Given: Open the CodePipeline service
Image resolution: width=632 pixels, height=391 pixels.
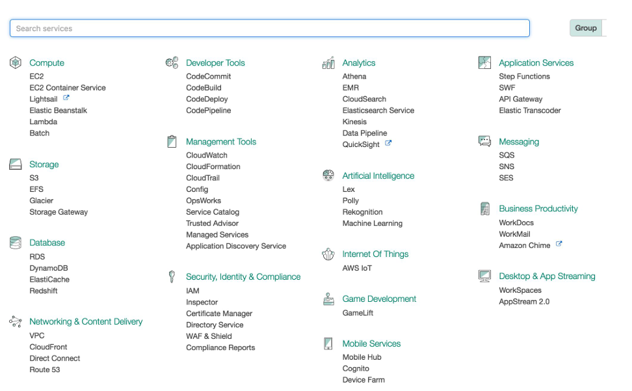Looking at the screenshot, I should (x=208, y=110).
